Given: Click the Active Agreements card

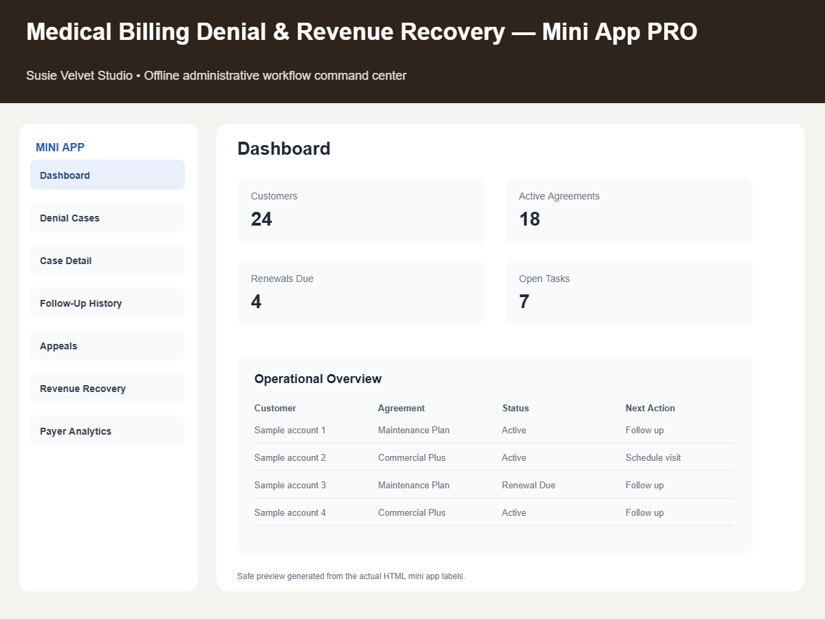Looking at the screenshot, I should tap(629, 211).
